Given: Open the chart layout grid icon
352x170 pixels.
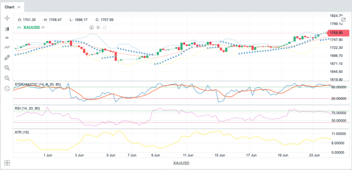Looking at the screenshot, I should [x=7, y=163].
